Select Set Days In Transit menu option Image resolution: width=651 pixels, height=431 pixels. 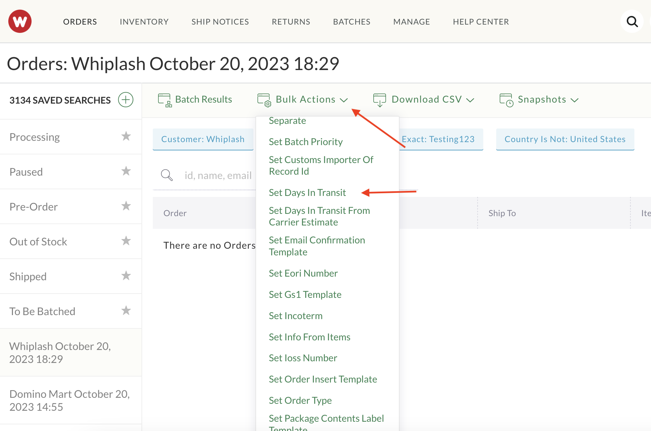(307, 193)
